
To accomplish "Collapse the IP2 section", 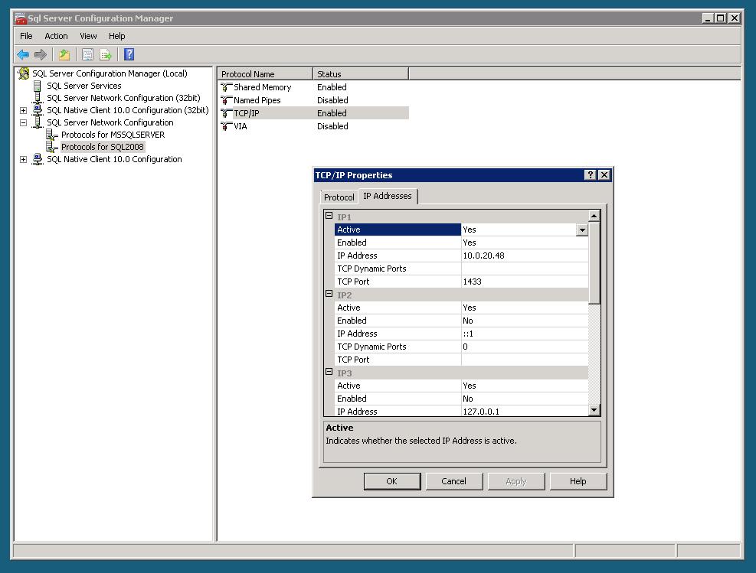I will coord(329,294).
